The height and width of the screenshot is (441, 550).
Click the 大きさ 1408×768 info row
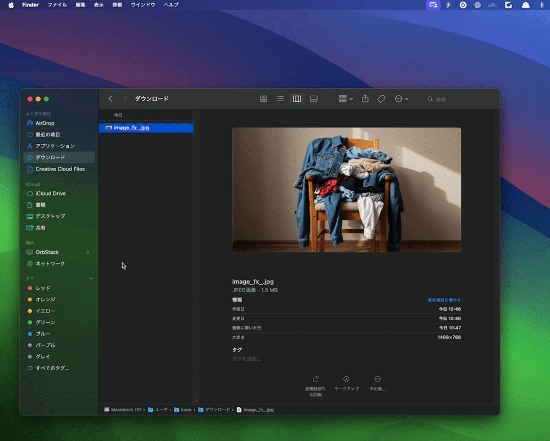[x=346, y=337]
